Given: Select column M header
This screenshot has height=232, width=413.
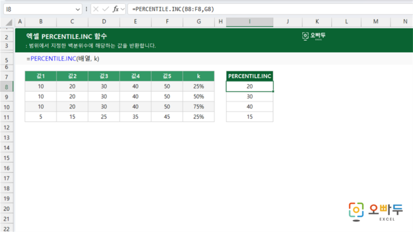Looking at the screenshot, I should click(376, 22).
